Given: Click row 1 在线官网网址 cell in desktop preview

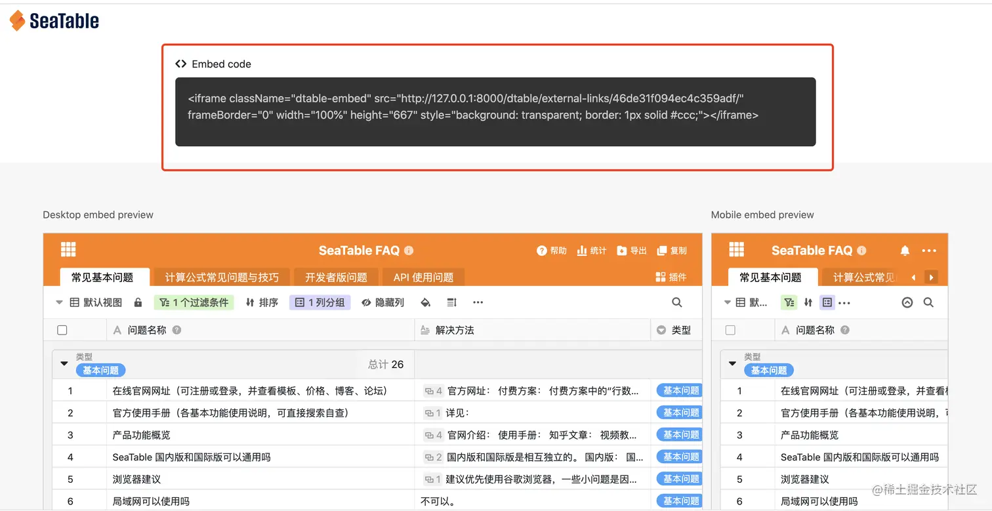Looking at the screenshot, I should point(260,390).
